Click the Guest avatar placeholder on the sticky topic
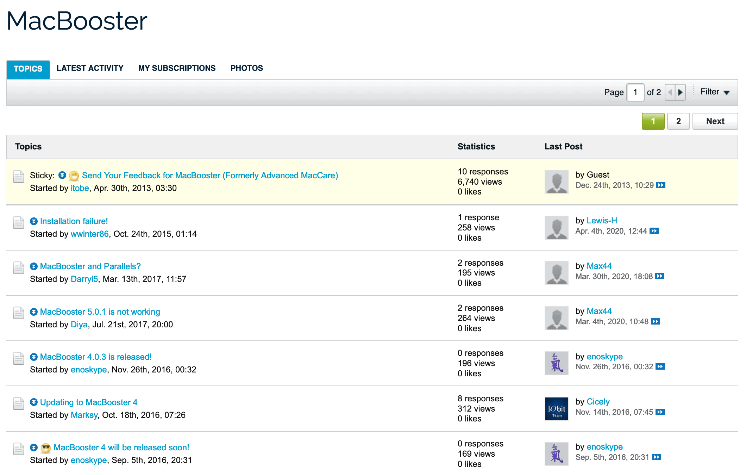The height and width of the screenshot is (475, 746). [556, 182]
